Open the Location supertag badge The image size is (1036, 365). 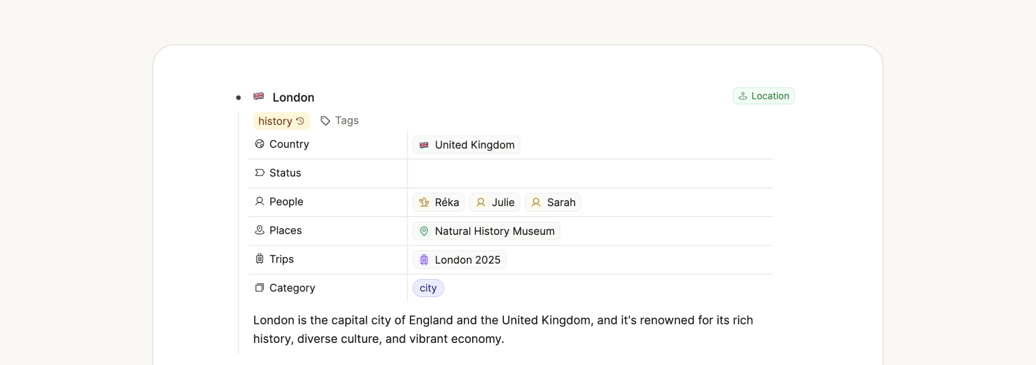(x=763, y=96)
